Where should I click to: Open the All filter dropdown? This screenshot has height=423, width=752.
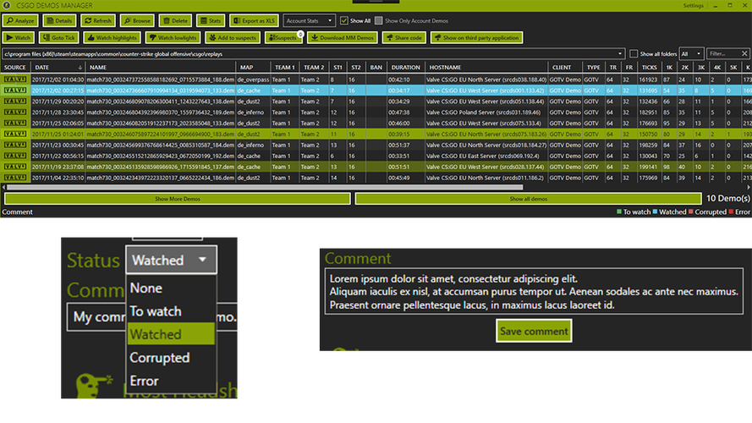(x=691, y=53)
